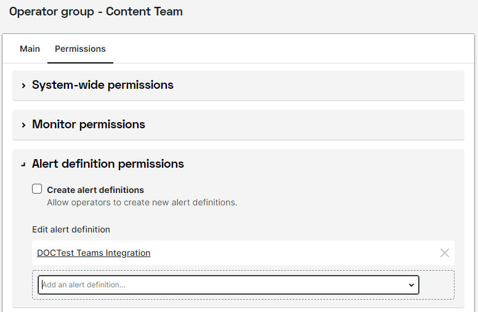Expand System-wide permissions using its chevron
478x312 pixels.
23,85
